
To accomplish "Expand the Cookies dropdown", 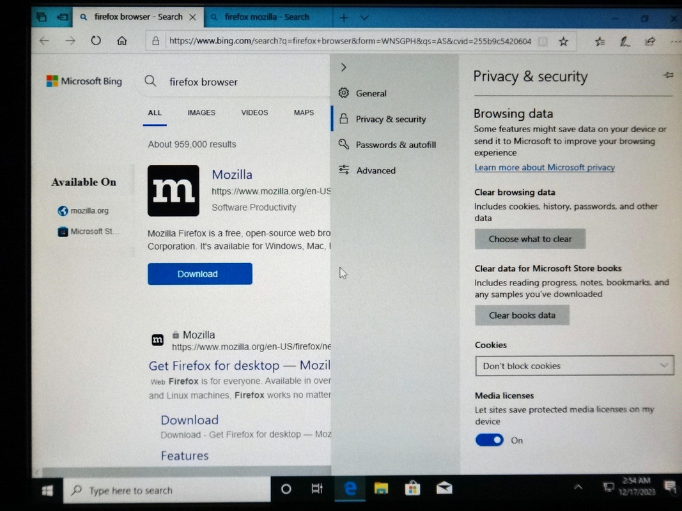I will 574,366.
